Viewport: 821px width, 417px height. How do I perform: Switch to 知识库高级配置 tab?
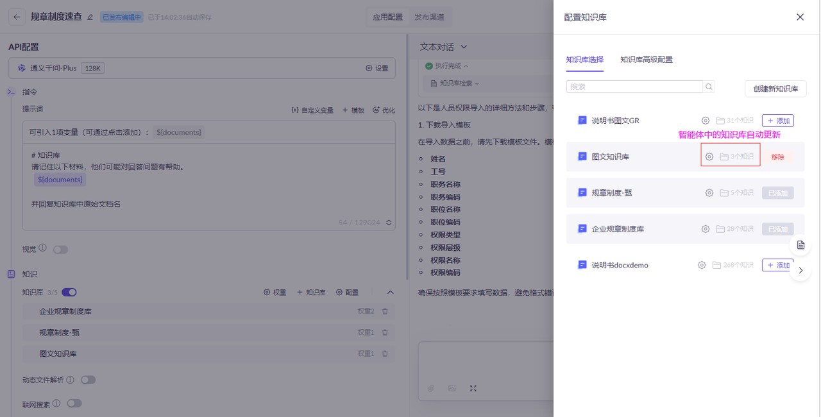(x=647, y=60)
